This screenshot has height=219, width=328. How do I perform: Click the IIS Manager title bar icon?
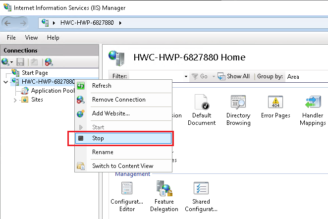click(7, 7)
